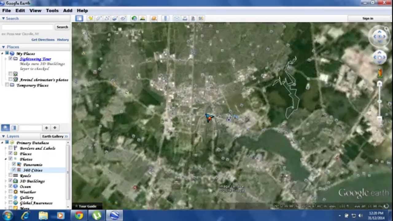Open the planet switcher icon
393x221 pixels.
[x=154, y=18]
